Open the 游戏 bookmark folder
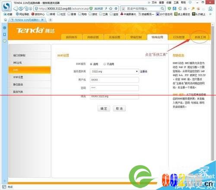Screen dimensions: 216x190 pos(93,14)
